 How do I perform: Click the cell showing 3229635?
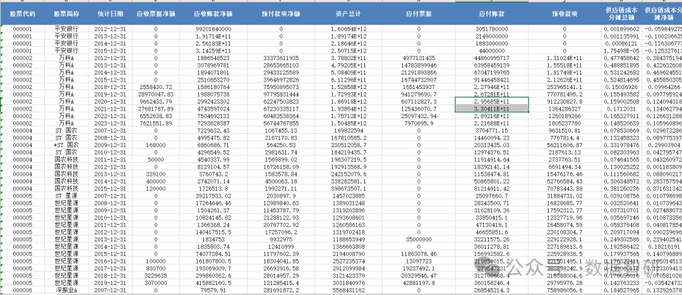156,276
